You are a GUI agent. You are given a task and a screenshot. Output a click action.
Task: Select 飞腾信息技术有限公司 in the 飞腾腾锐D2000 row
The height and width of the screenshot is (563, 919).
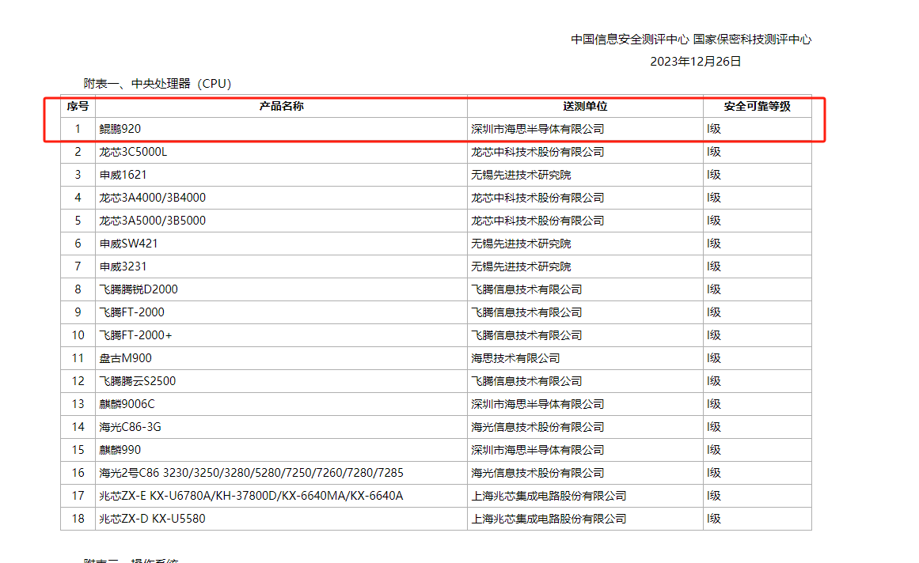(526, 289)
